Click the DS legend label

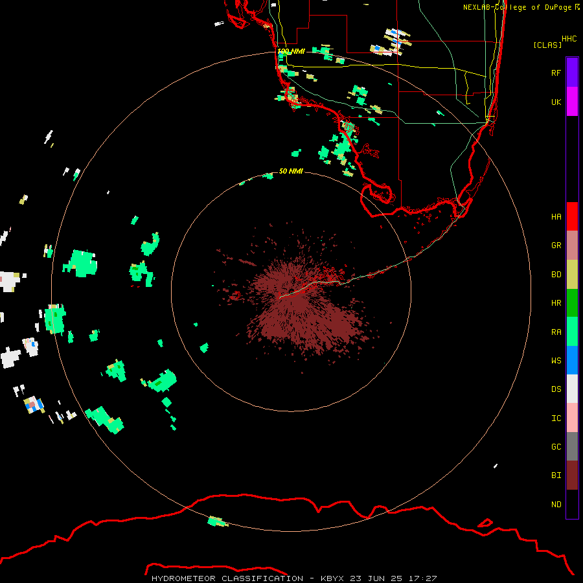click(x=556, y=389)
